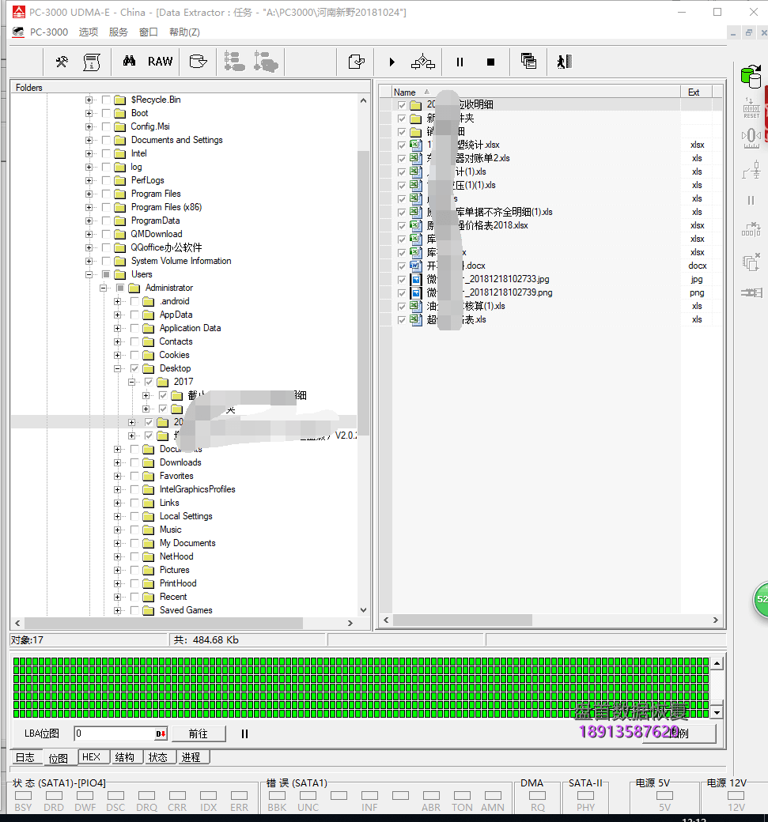This screenshot has width=768, height=822.
Task: Click the Excel icon of 器对账单2.xls
Action: (x=416, y=158)
